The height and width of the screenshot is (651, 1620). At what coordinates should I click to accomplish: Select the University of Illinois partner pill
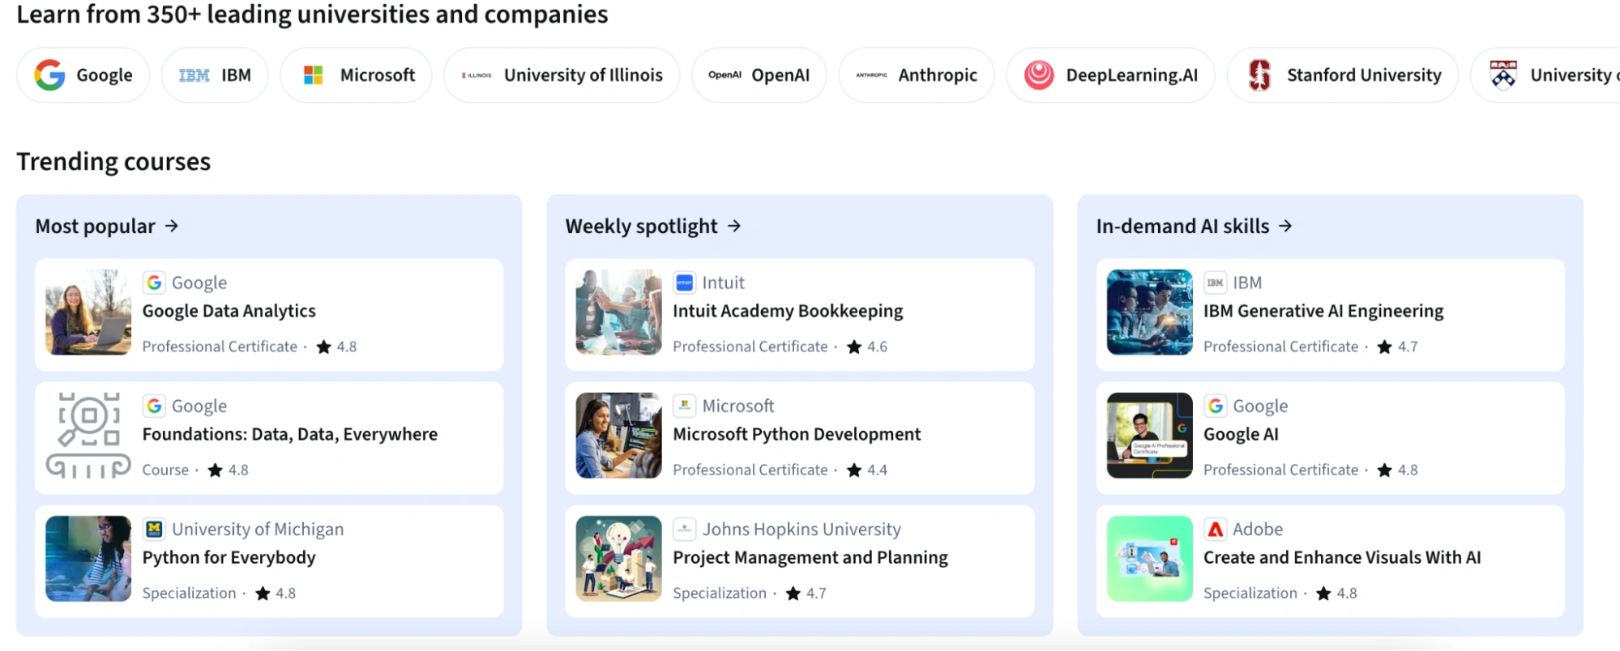[x=561, y=74]
